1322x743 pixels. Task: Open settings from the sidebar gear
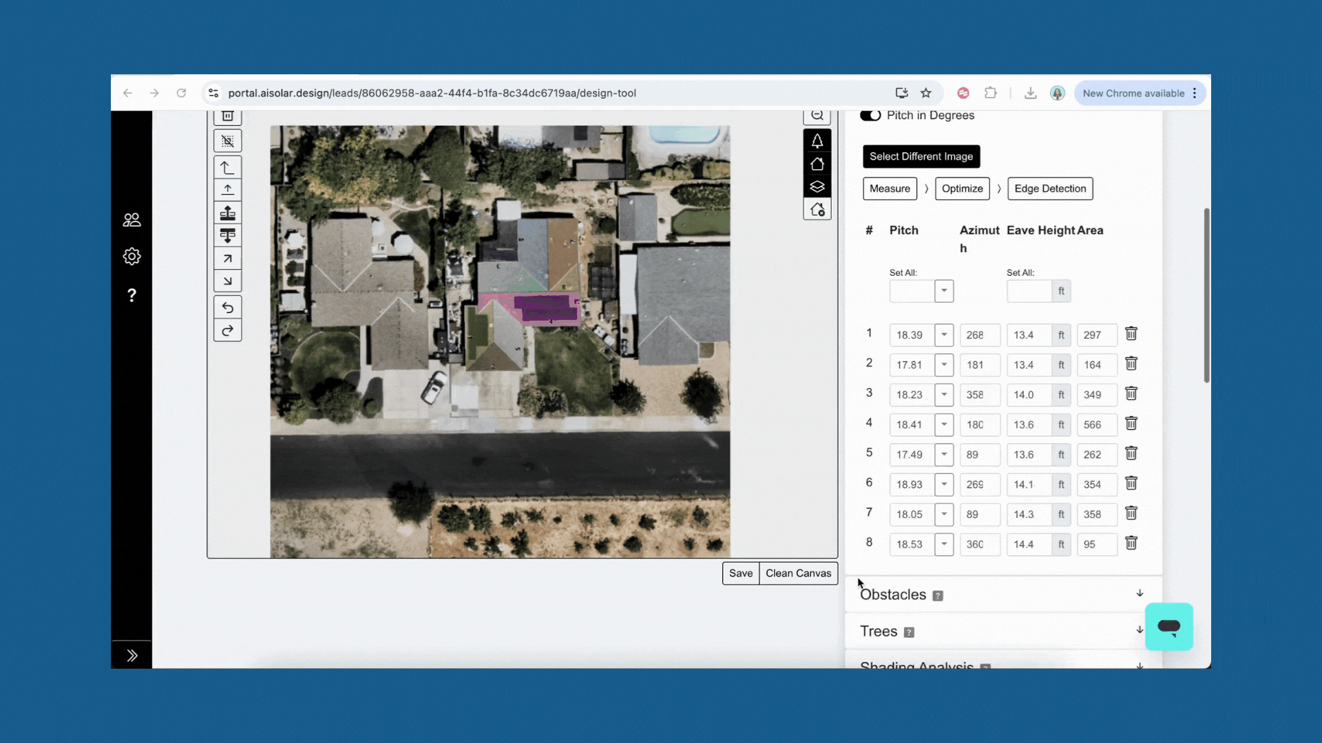point(132,257)
